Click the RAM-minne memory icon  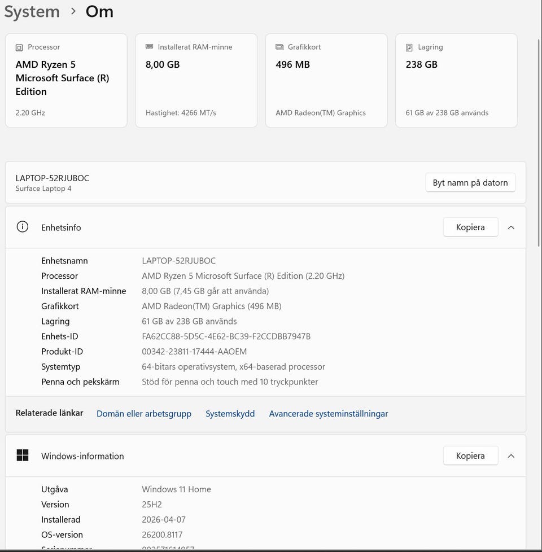(149, 47)
